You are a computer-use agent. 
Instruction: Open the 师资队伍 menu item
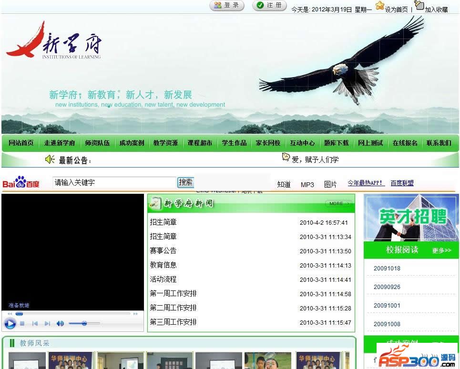click(97, 143)
